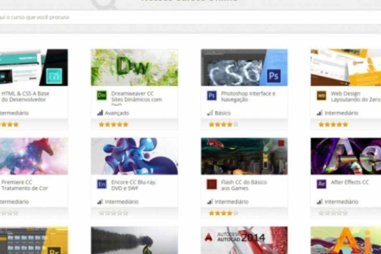Image resolution: width=381 pixels, height=254 pixels.
Task: Click the empty star rating under After Effects CC
Action: 333,213
